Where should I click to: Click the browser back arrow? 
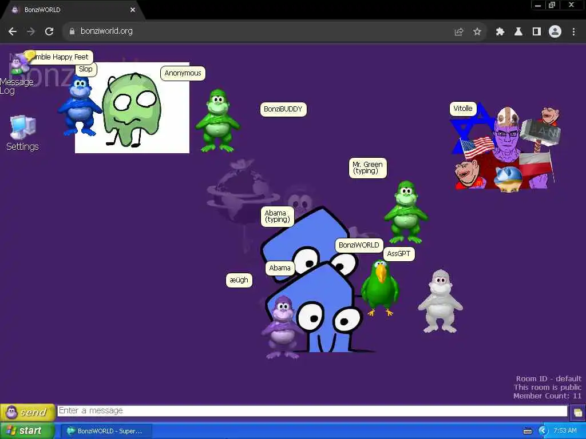pyautogui.click(x=13, y=31)
